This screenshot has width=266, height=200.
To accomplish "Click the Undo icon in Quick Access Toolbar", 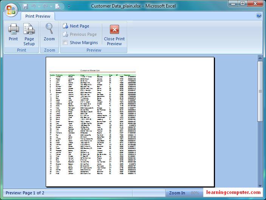I will (x=34, y=6).
